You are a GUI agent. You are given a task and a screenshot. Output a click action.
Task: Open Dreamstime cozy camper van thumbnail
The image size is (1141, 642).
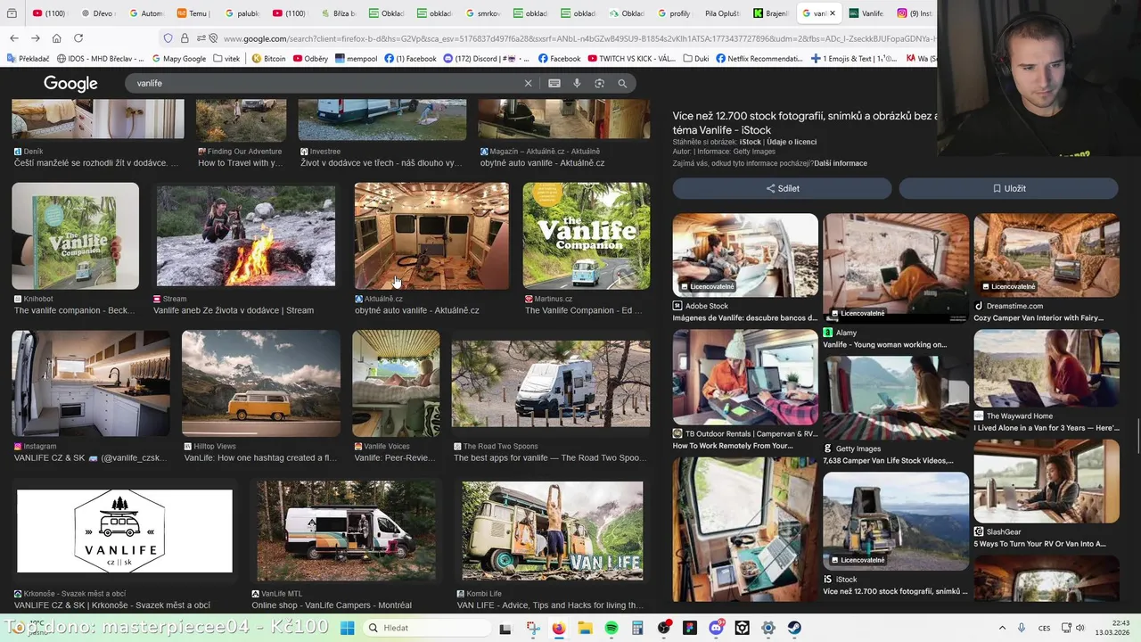coord(1047,255)
